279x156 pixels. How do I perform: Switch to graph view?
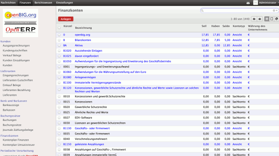pos(277,19)
